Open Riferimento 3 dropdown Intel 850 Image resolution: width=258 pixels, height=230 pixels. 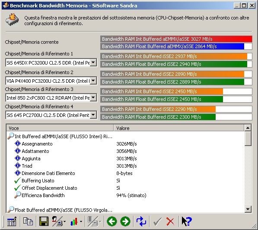[93, 97]
